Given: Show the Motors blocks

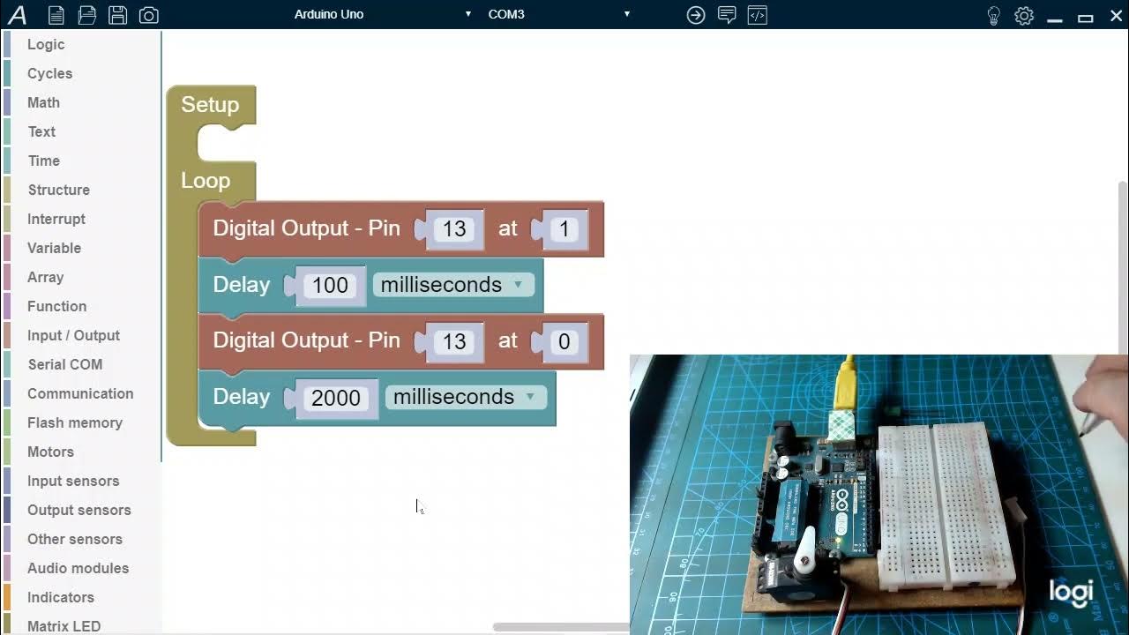Looking at the screenshot, I should [50, 452].
